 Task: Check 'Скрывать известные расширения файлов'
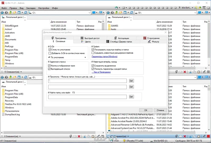click(x=93, y=53)
